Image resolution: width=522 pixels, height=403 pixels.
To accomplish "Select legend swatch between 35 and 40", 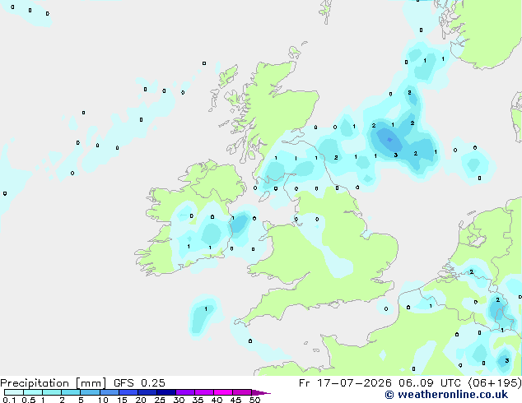I will tap(203, 392).
